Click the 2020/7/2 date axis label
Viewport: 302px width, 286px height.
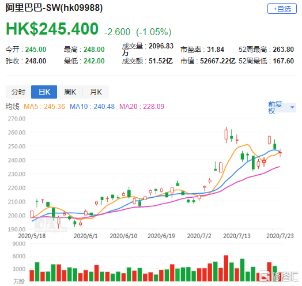click(x=199, y=236)
